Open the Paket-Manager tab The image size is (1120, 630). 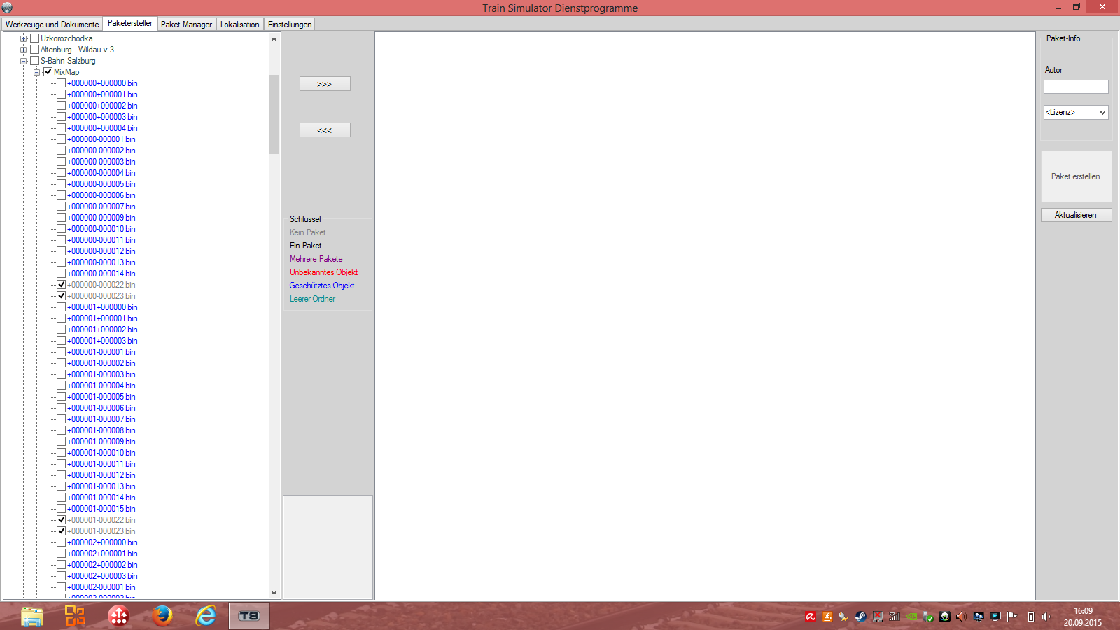[x=186, y=24]
